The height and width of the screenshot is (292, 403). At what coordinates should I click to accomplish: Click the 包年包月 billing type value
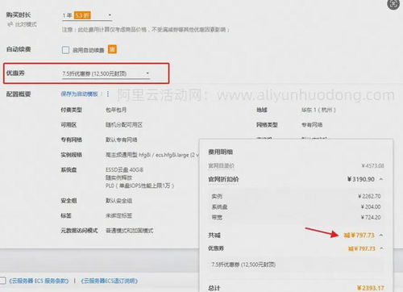click(x=116, y=110)
